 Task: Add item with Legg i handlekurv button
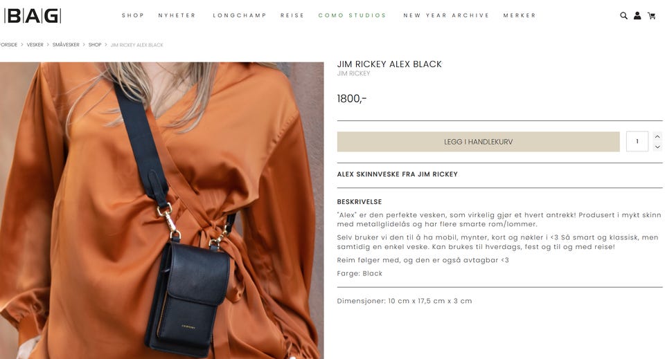478,142
